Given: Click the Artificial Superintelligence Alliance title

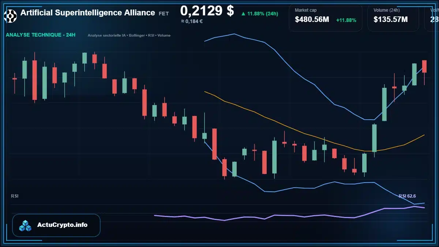Looking at the screenshot, I should pos(88,13).
